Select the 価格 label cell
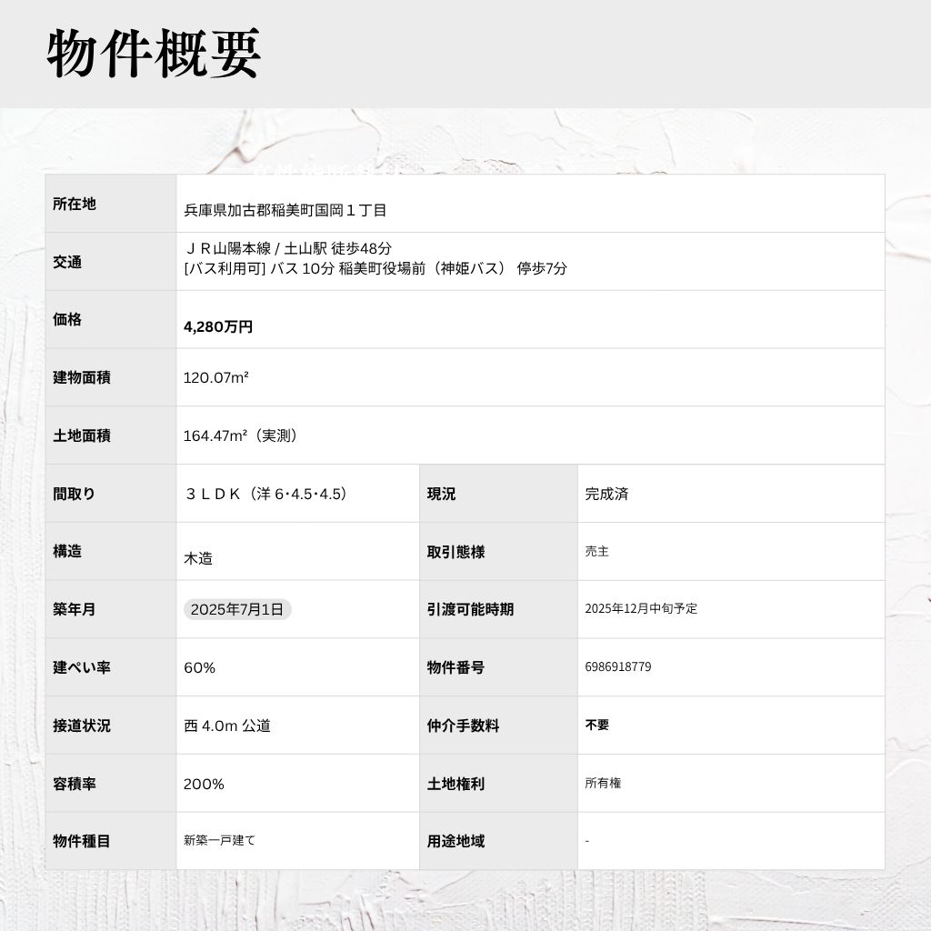Image resolution: width=931 pixels, height=931 pixels. [111, 319]
